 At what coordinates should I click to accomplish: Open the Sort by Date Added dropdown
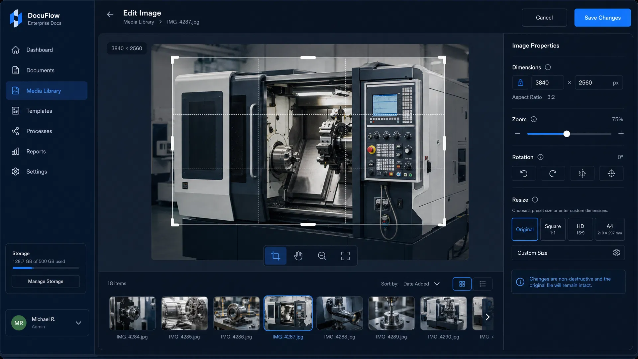pyautogui.click(x=421, y=284)
